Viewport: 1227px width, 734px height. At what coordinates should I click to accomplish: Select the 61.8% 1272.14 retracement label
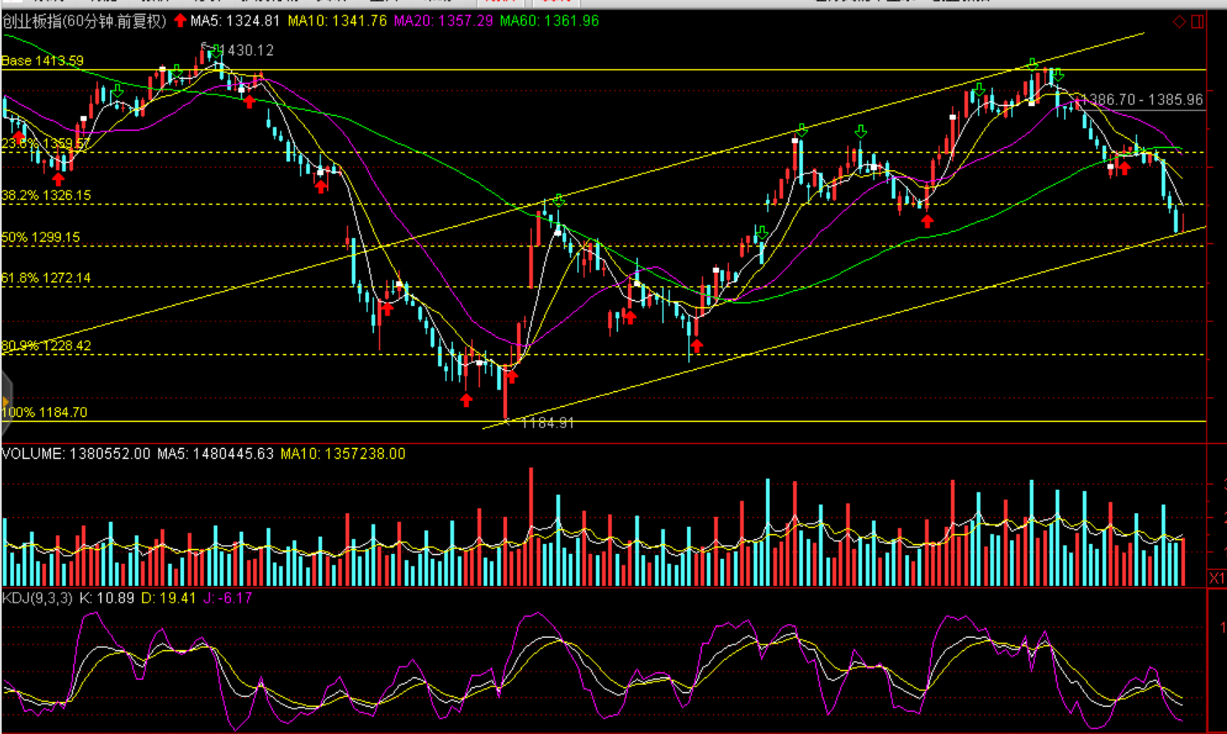pos(46,278)
